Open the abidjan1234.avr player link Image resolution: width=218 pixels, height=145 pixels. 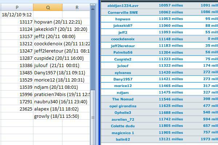123,5
